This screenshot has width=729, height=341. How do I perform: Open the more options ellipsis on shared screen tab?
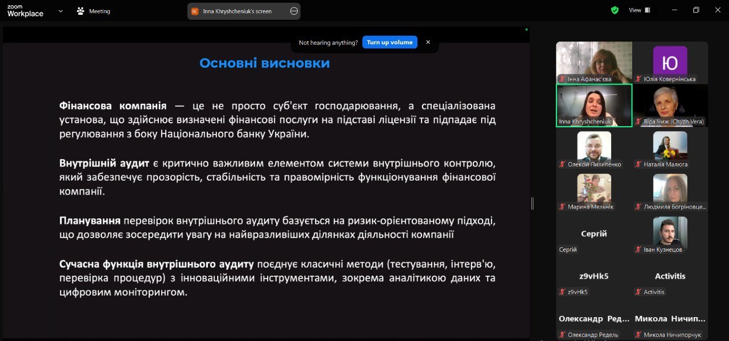point(294,11)
